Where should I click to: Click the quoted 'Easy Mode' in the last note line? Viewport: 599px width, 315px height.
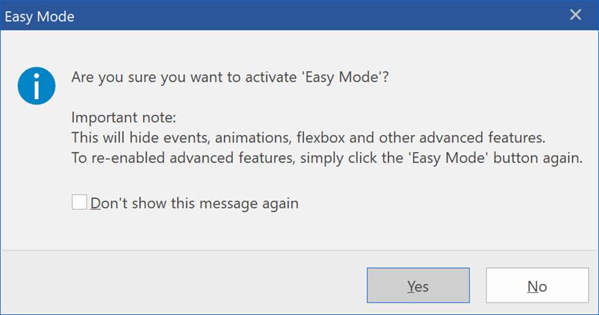450,158
